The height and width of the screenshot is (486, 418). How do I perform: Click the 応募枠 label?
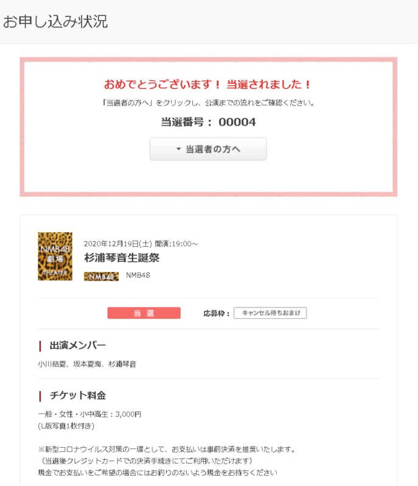[217, 313]
